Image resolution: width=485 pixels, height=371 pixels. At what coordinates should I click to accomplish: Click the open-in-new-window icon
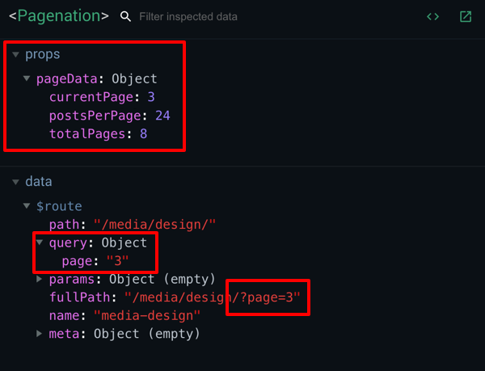click(466, 17)
